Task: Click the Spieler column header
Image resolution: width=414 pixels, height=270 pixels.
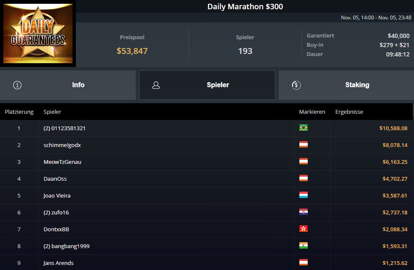Action: (52, 112)
